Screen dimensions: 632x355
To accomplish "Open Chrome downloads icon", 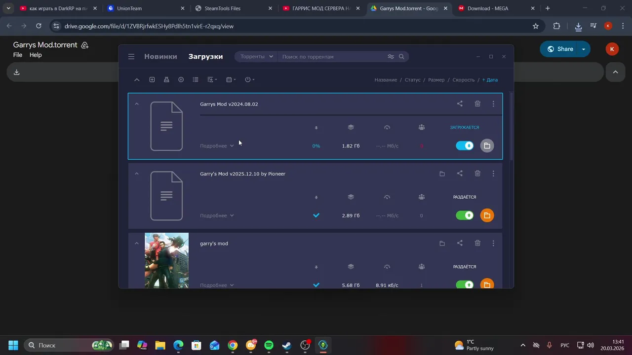I will tap(578, 26).
